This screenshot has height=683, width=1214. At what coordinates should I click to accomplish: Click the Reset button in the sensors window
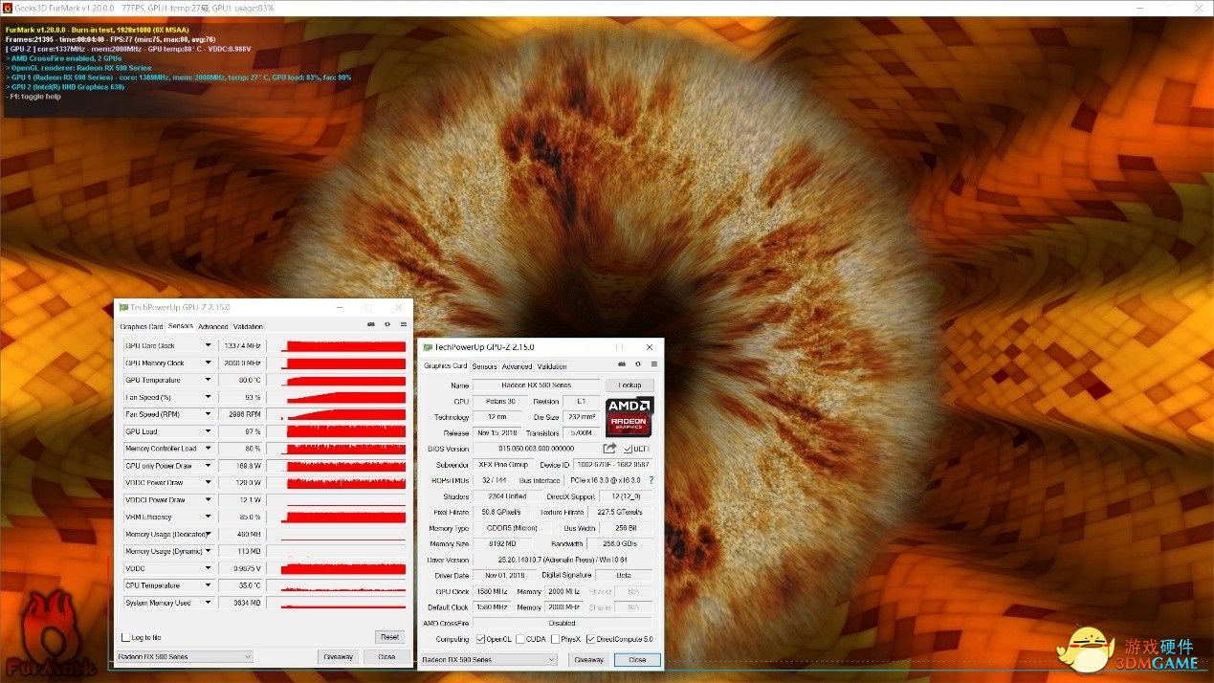coord(389,637)
